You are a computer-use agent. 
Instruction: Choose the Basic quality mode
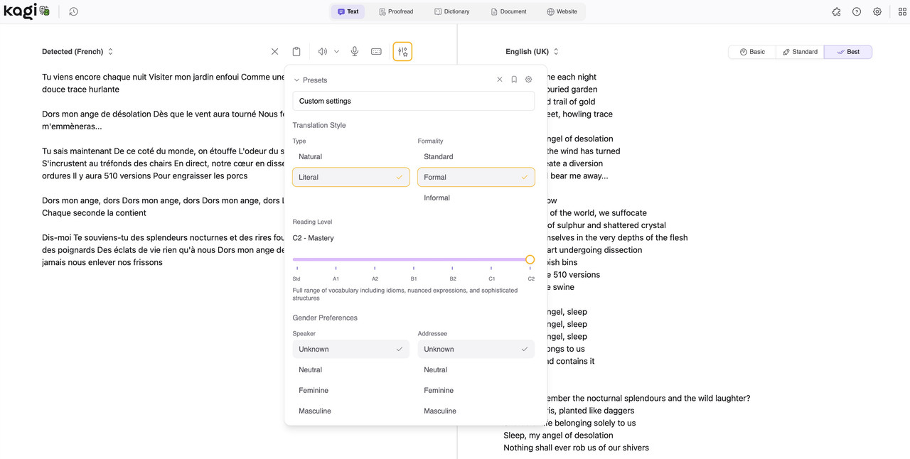(752, 51)
